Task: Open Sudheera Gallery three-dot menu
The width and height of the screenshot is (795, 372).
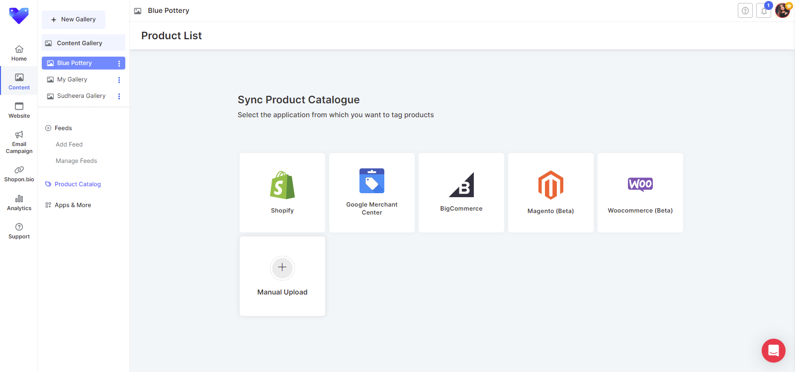Action: pyautogui.click(x=119, y=96)
